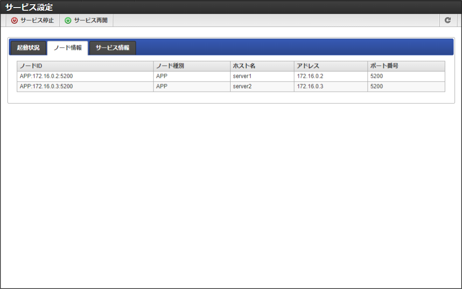Open the サービス情報 tab
This screenshot has width=462, height=289.
pyautogui.click(x=112, y=48)
